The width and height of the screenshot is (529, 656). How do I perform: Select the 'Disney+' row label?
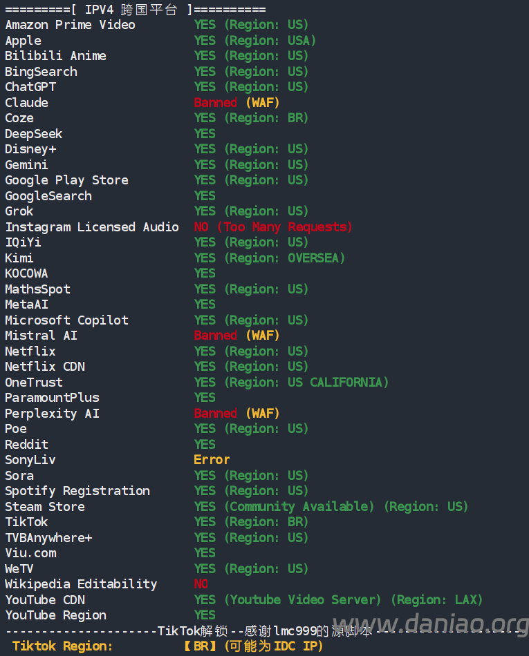pos(30,149)
